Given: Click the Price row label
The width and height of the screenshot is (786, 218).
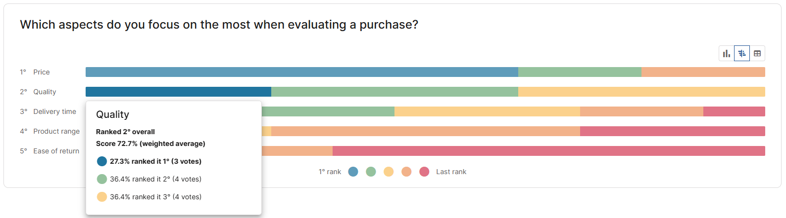Looking at the screenshot, I should coord(42,72).
